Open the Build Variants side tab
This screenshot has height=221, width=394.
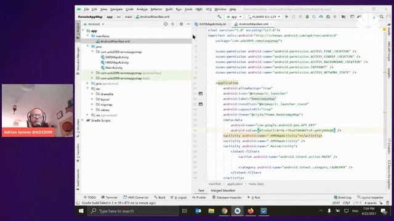click(x=78, y=179)
